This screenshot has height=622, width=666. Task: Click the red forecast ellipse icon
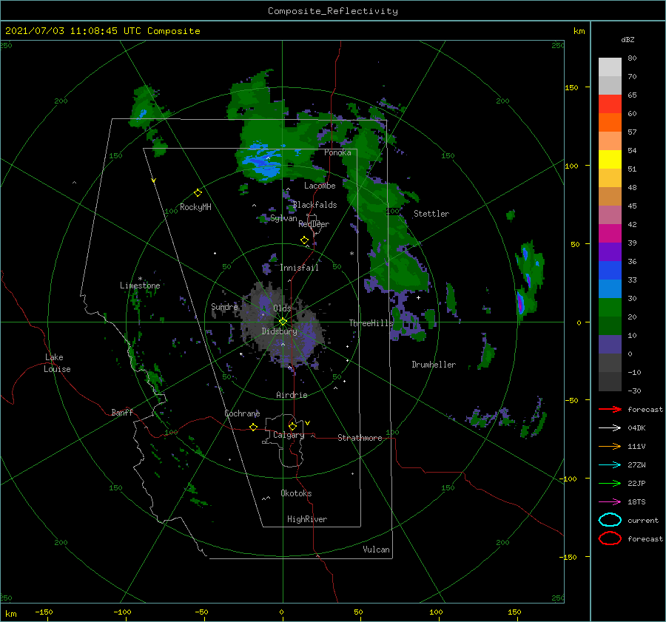610,538
